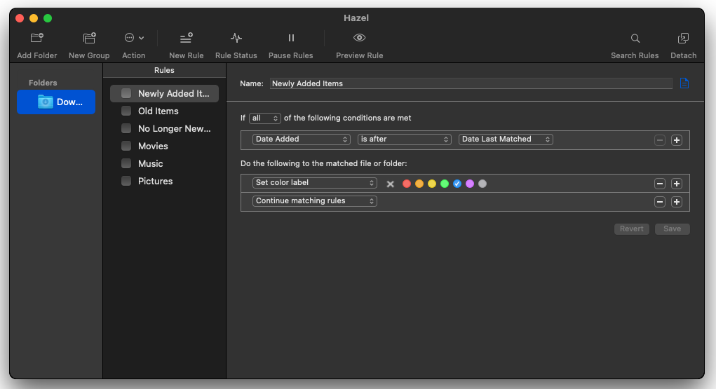Image resolution: width=716 pixels, height=389 pixels.
Task: Open the Action toolbar menu
Action: point(133,38)
